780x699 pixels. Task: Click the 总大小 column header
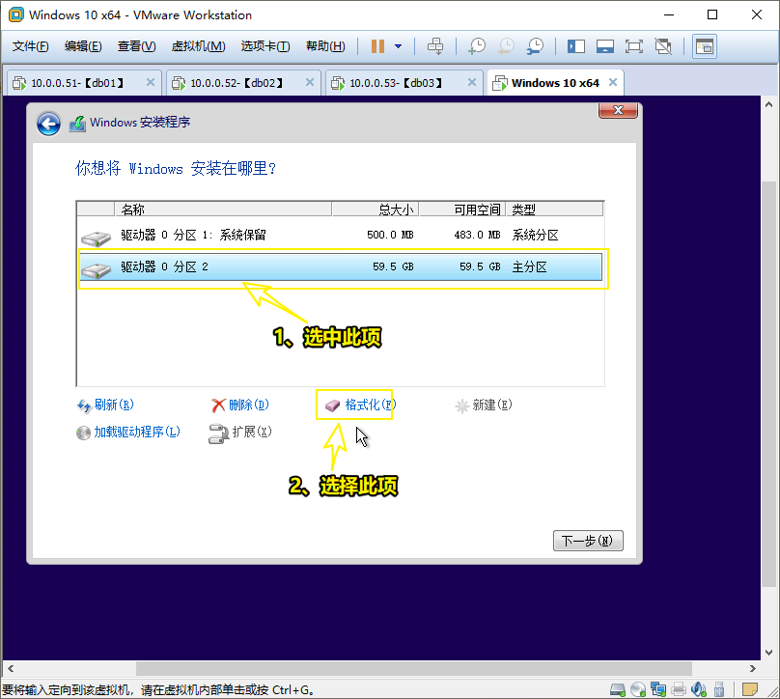tap(376, 210)
